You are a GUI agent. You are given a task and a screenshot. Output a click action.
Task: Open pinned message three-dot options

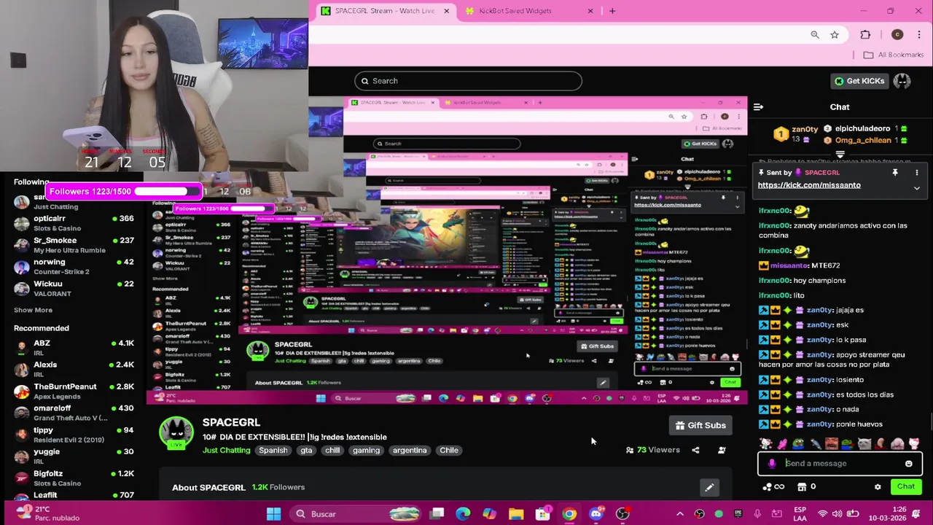pos(916,173)
